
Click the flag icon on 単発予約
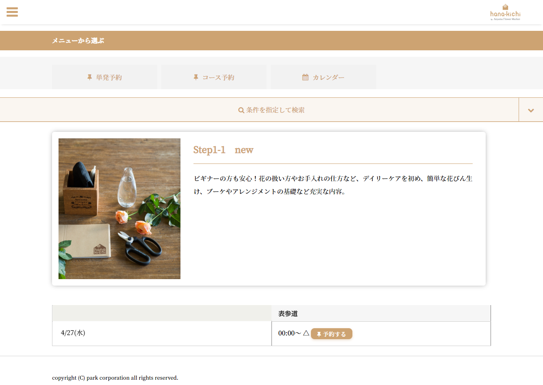(x=89, y=77)
